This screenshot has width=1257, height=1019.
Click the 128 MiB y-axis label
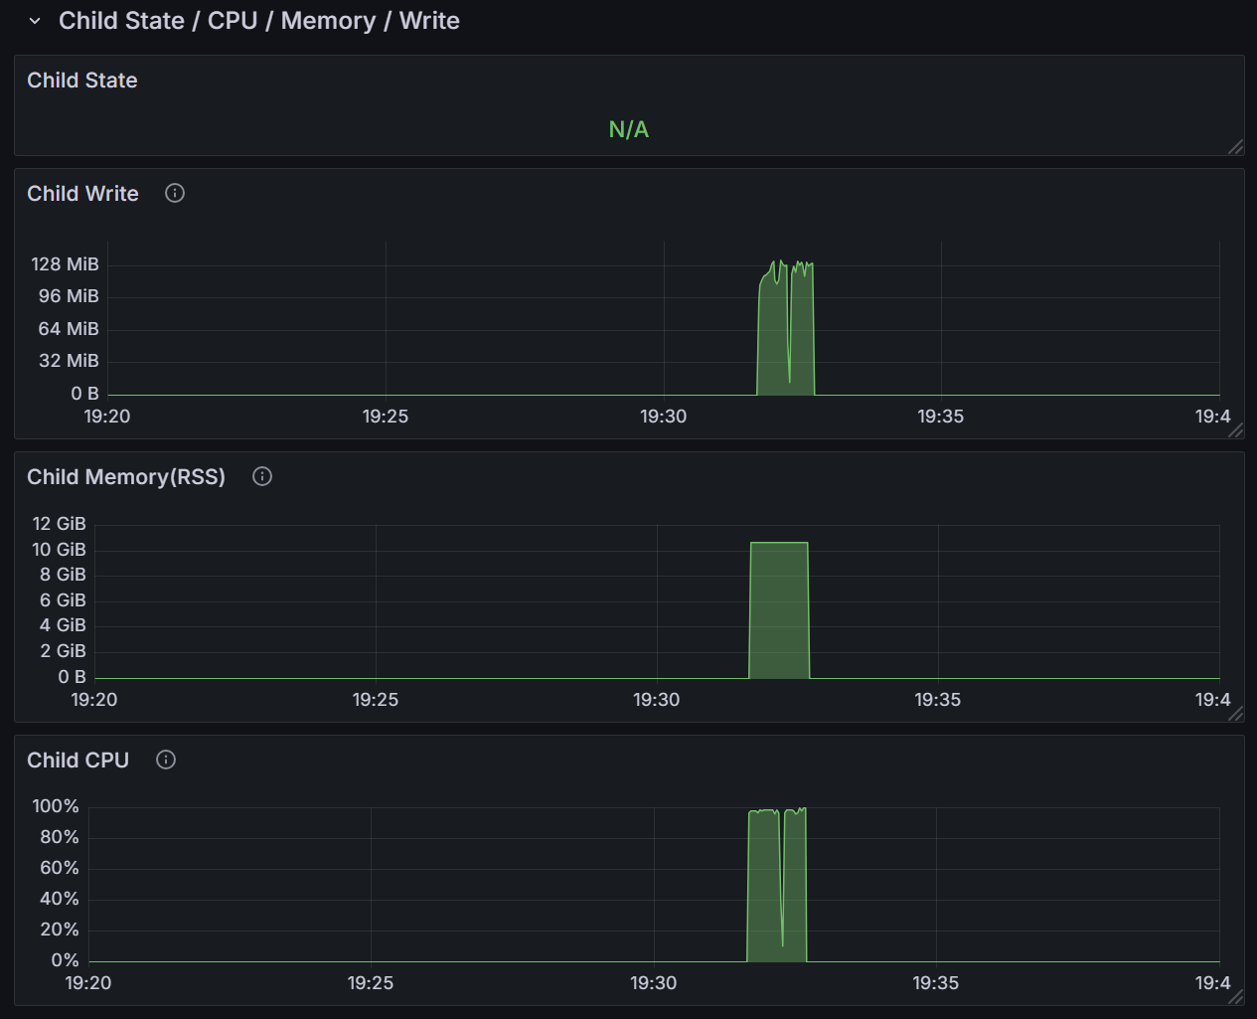65,264
